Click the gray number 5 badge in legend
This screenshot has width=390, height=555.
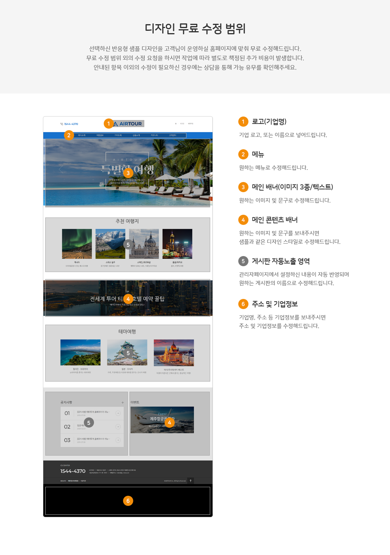pos(243,261)
